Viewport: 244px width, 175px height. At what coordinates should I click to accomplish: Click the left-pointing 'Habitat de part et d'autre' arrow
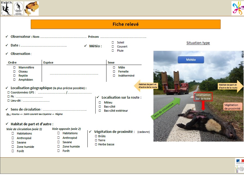click(146, 86)
